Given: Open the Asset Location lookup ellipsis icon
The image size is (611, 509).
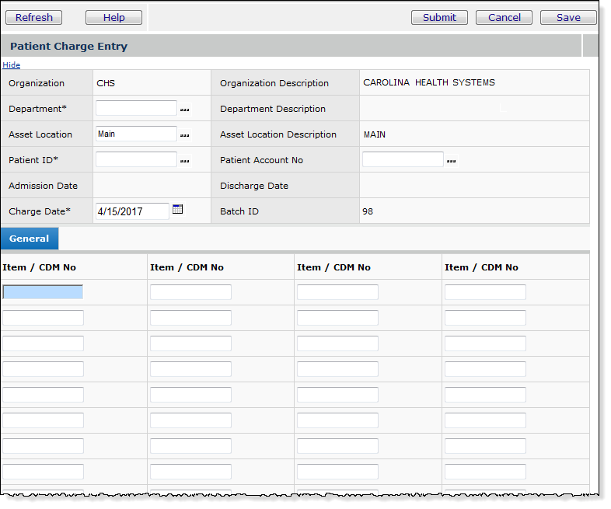Looking at the screenshot, I should pos(184,136).
